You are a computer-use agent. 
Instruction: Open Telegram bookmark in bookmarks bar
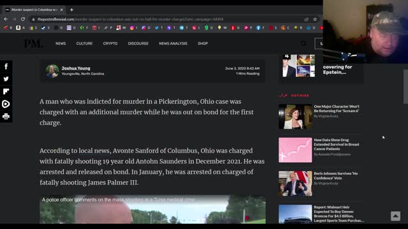pyautogui.click(x=184, y=28)
